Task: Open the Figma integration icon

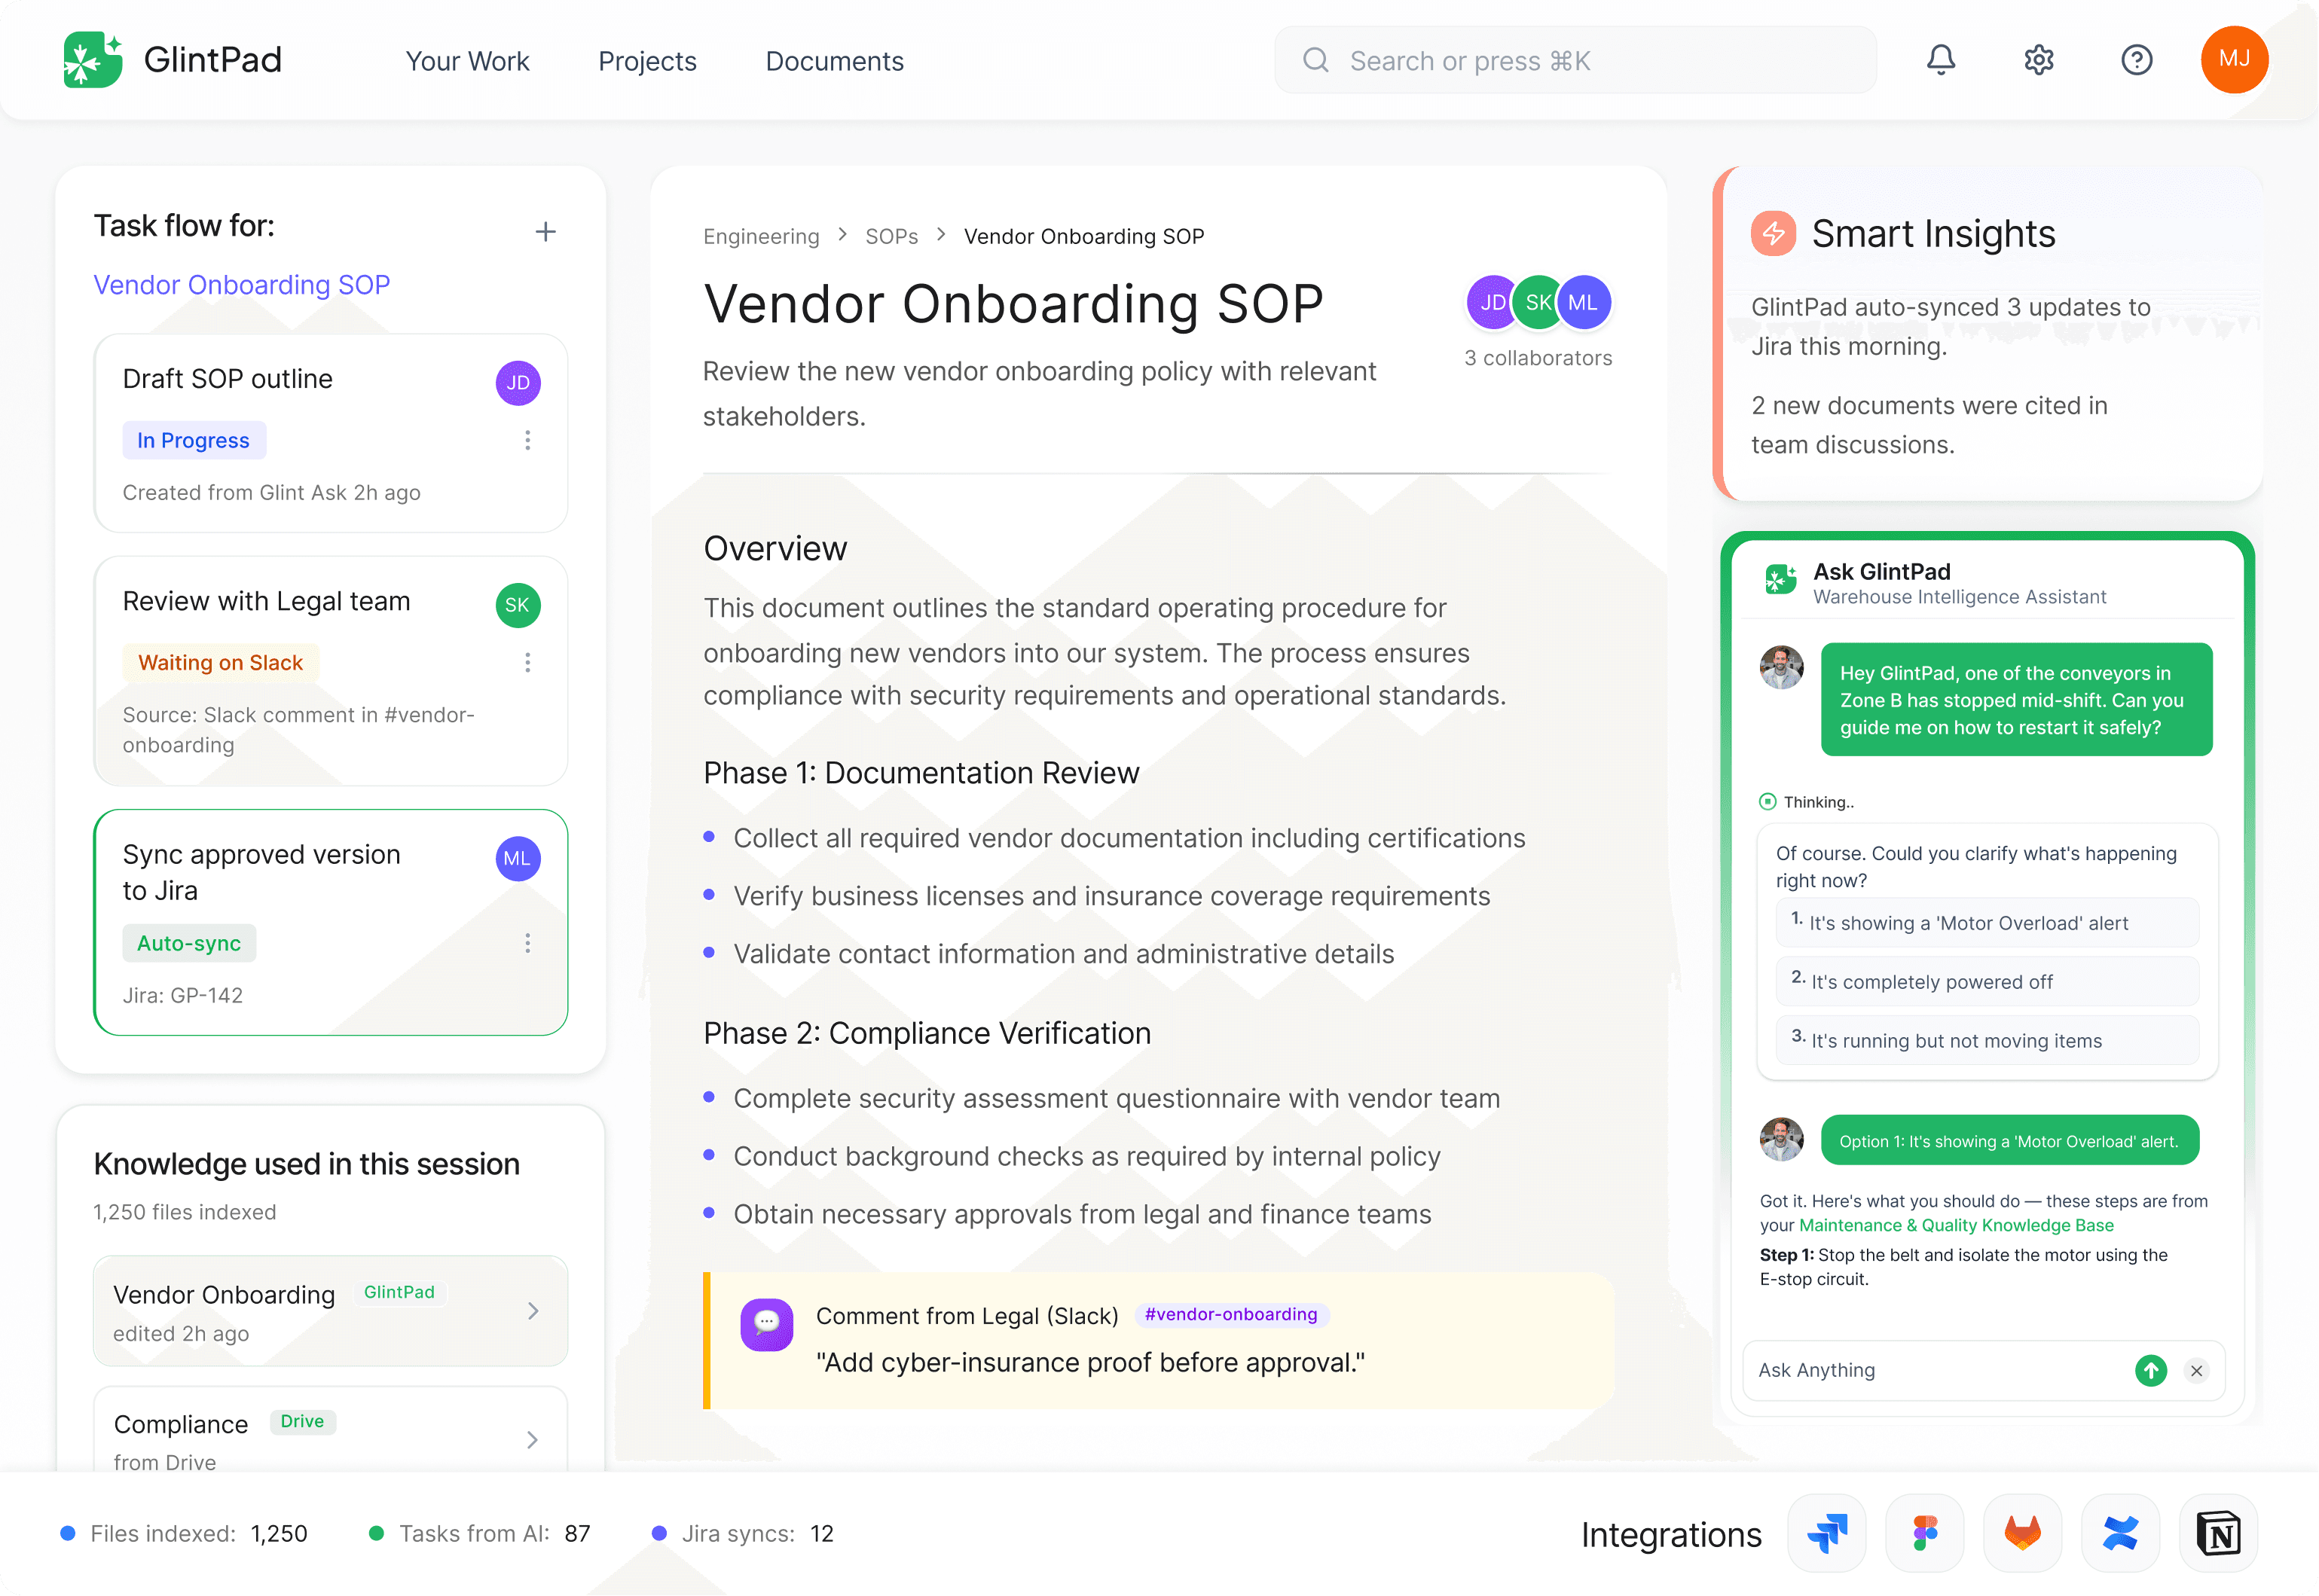Action: coord(1924,1533)
